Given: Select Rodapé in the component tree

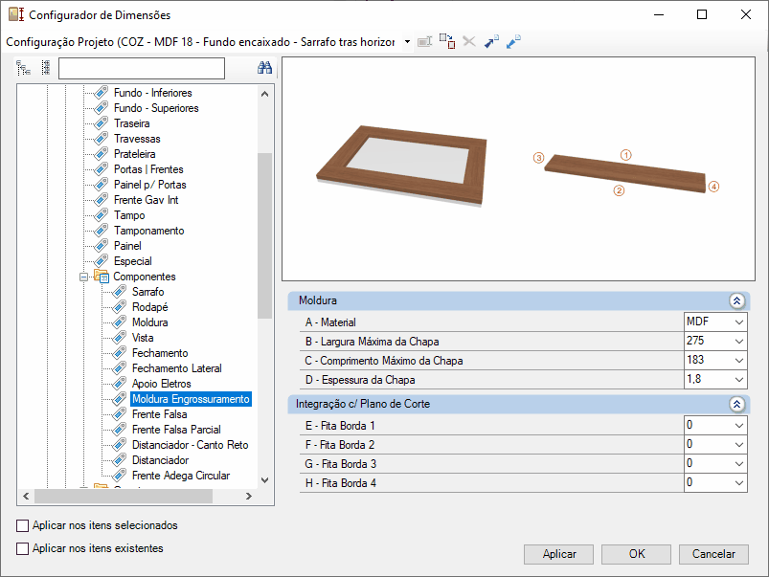Looking at the screenshot, I should point(150,307).
